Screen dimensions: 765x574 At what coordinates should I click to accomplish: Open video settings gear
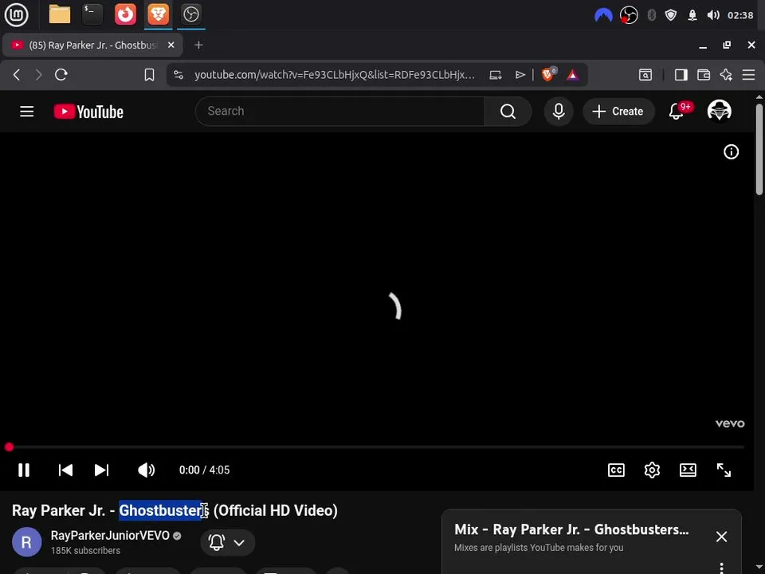[652, 470]
